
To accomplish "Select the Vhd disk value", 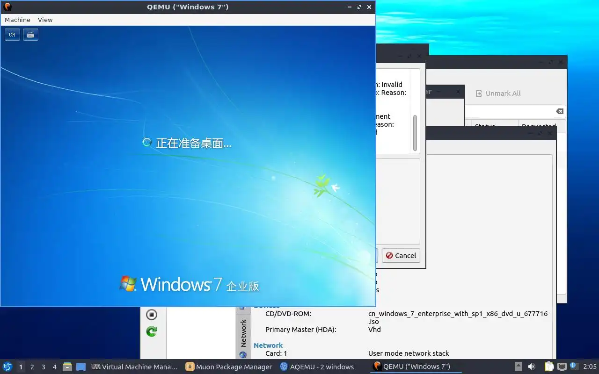I will pyautogui.click(x=374, y=330).
